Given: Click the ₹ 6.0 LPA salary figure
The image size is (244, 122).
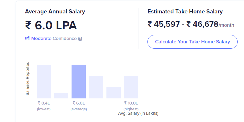Looking at the screenshot, I should point(51,25).
